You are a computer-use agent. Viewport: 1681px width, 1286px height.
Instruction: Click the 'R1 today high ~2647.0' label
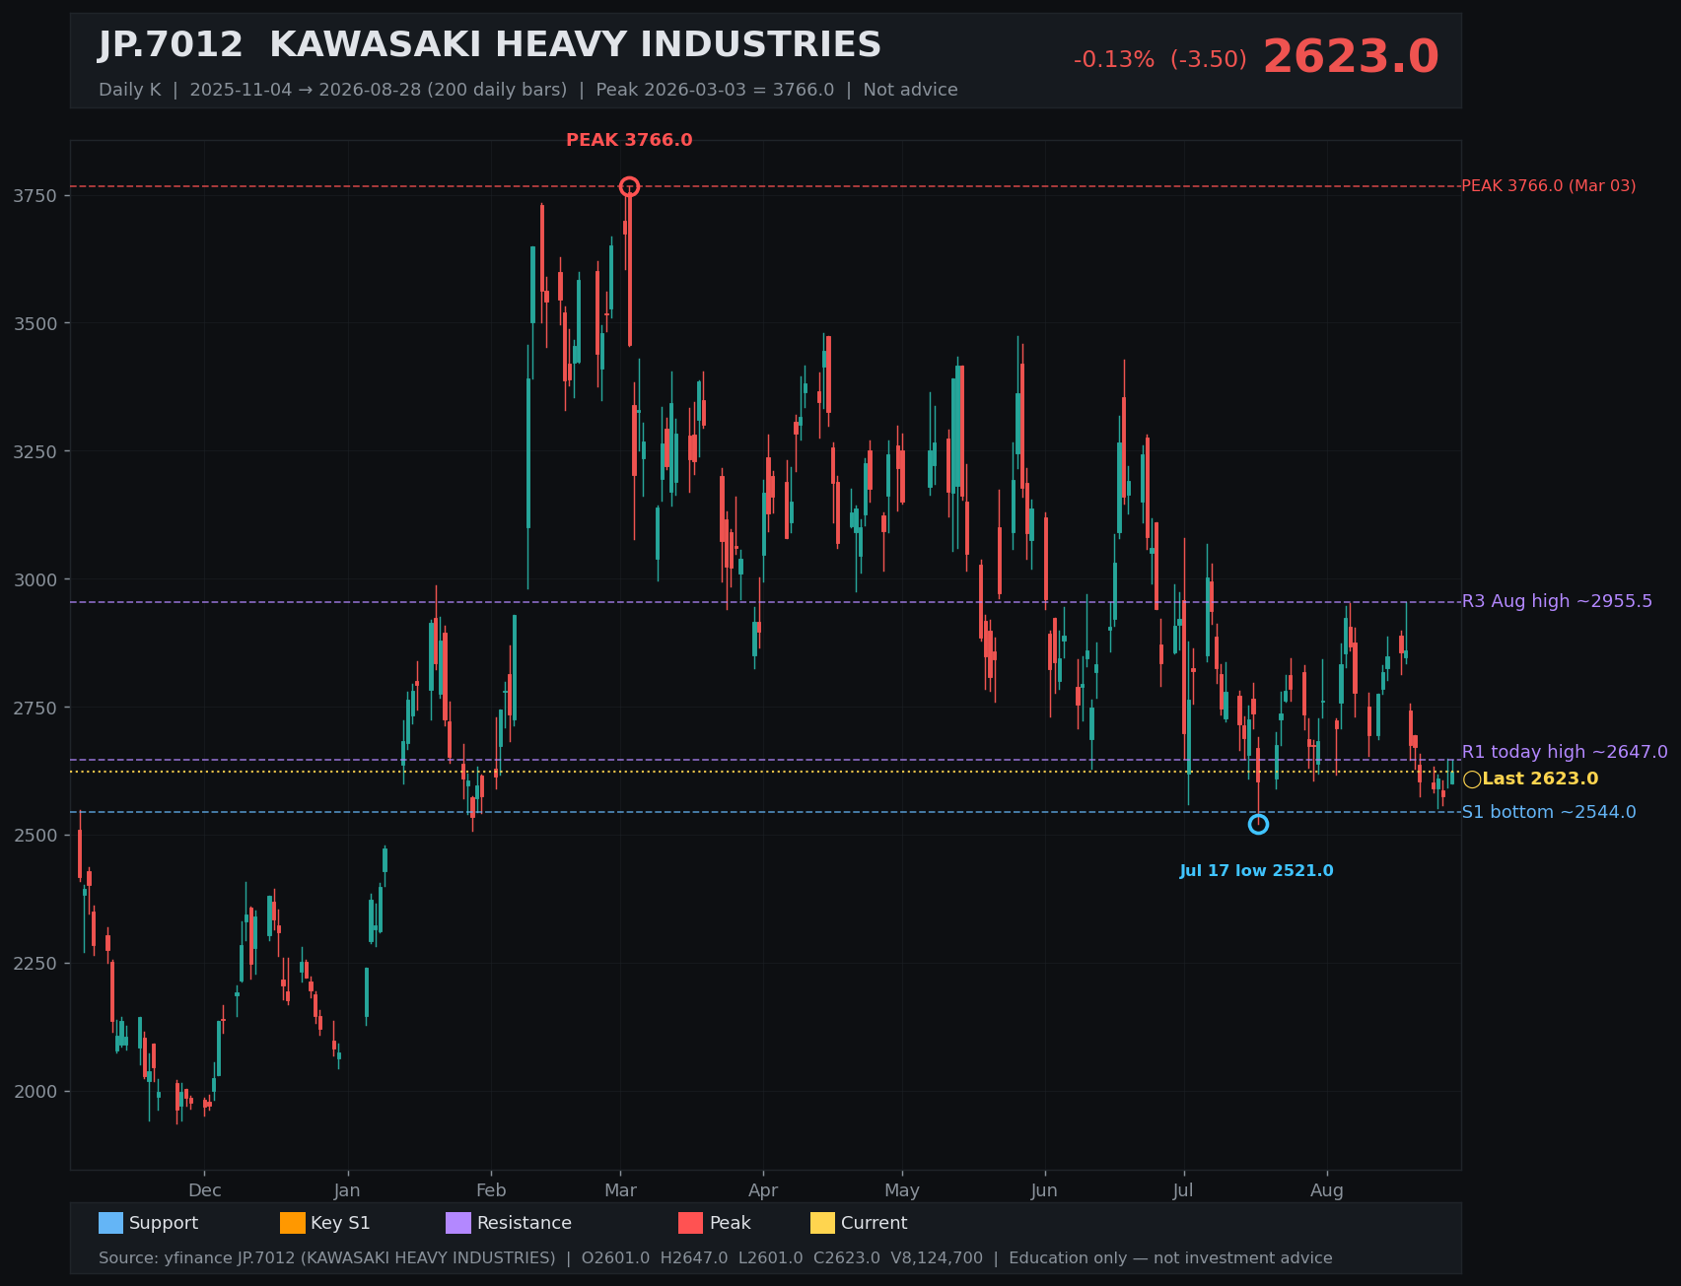click(1565, 752)
